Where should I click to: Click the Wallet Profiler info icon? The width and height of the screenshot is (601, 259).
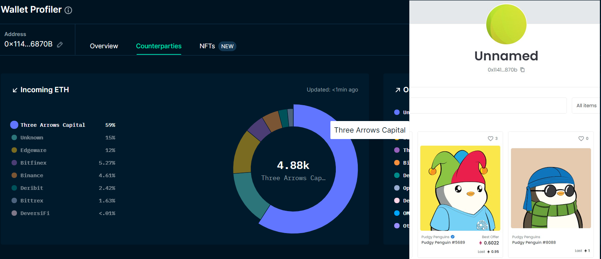coord(68,10)
